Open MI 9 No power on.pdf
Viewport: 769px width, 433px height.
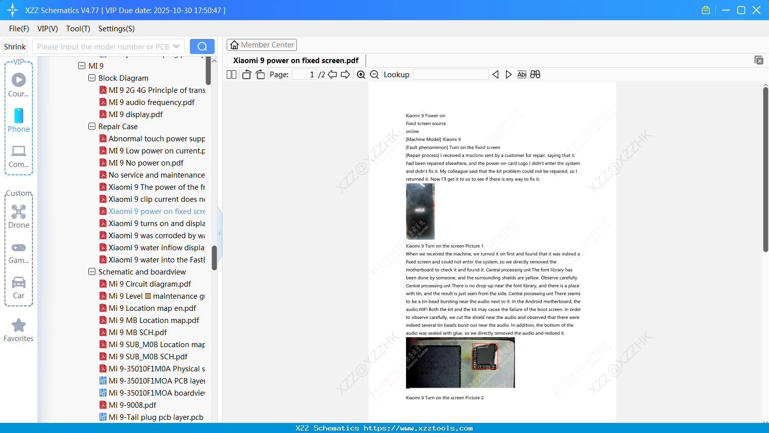(146, 163)
